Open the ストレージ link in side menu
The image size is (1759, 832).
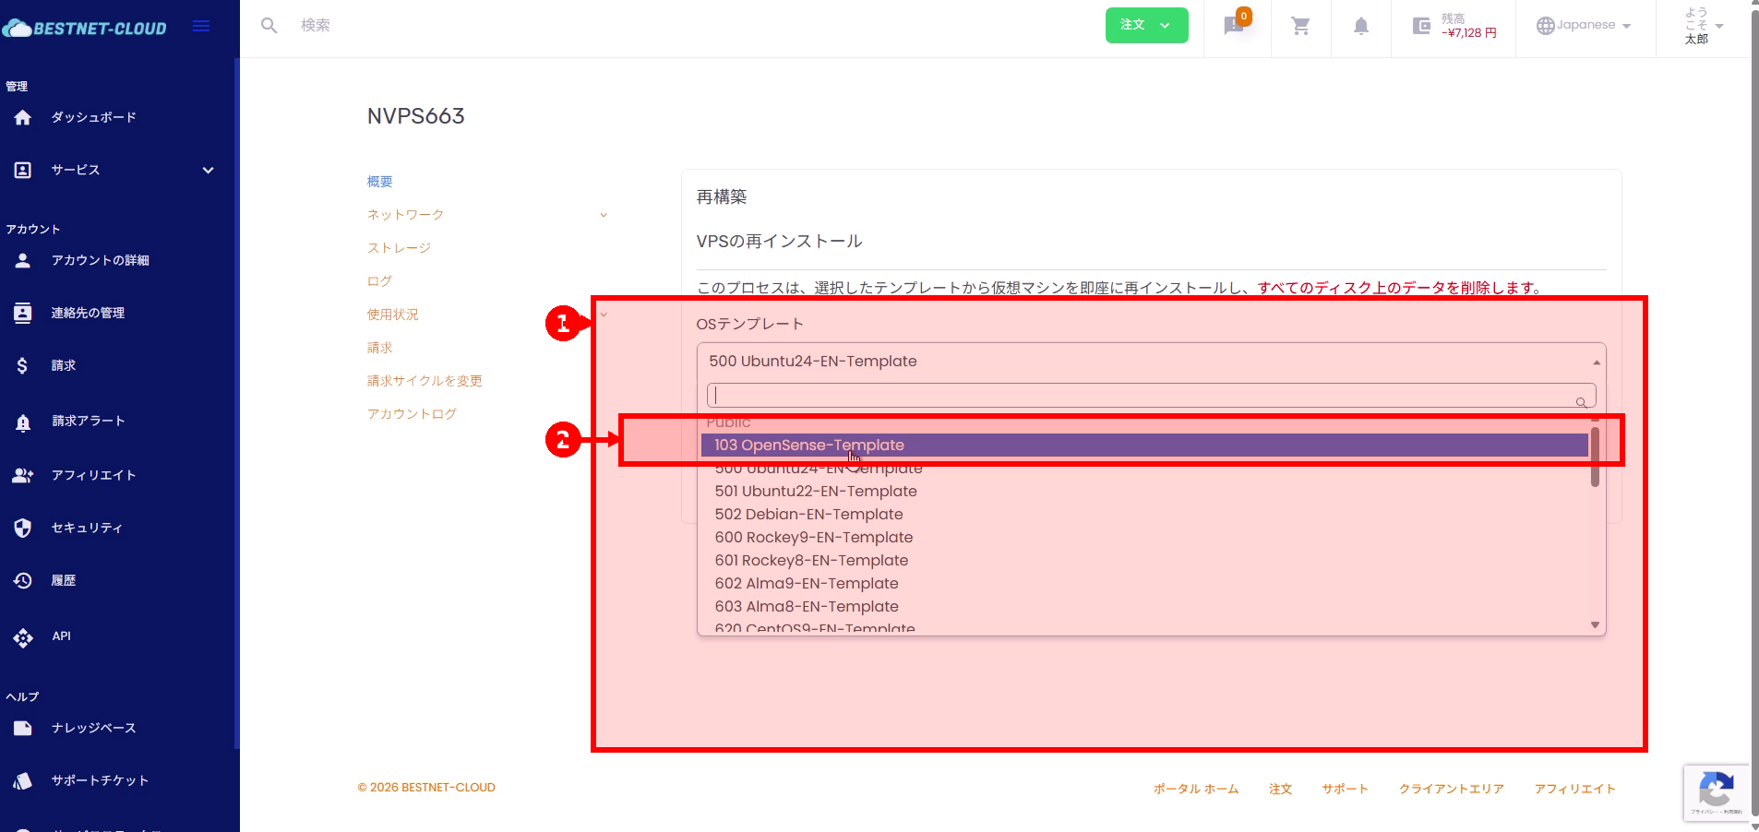click(399, 248)
